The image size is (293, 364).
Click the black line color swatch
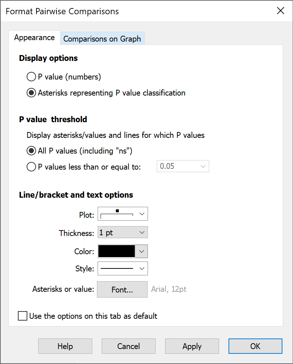pos(117,251)
